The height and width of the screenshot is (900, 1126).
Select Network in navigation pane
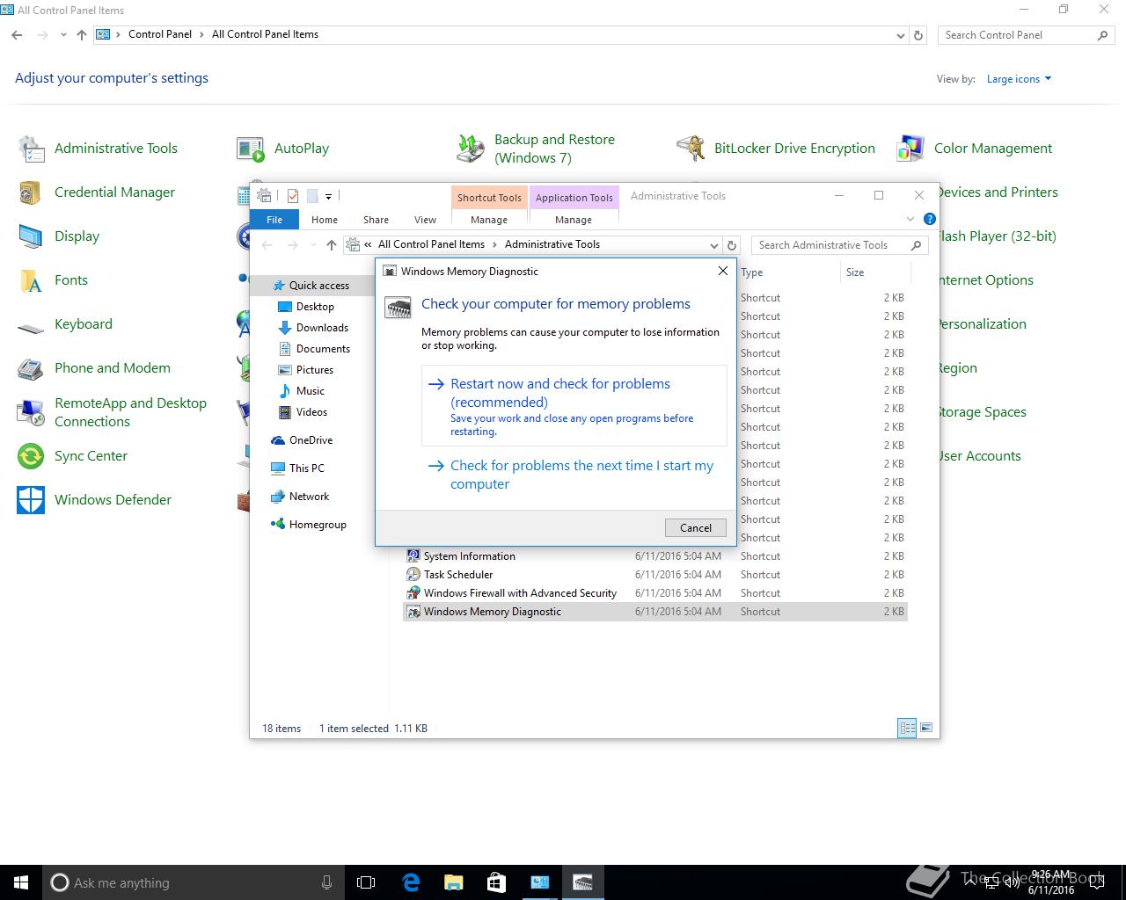[309, 497]
